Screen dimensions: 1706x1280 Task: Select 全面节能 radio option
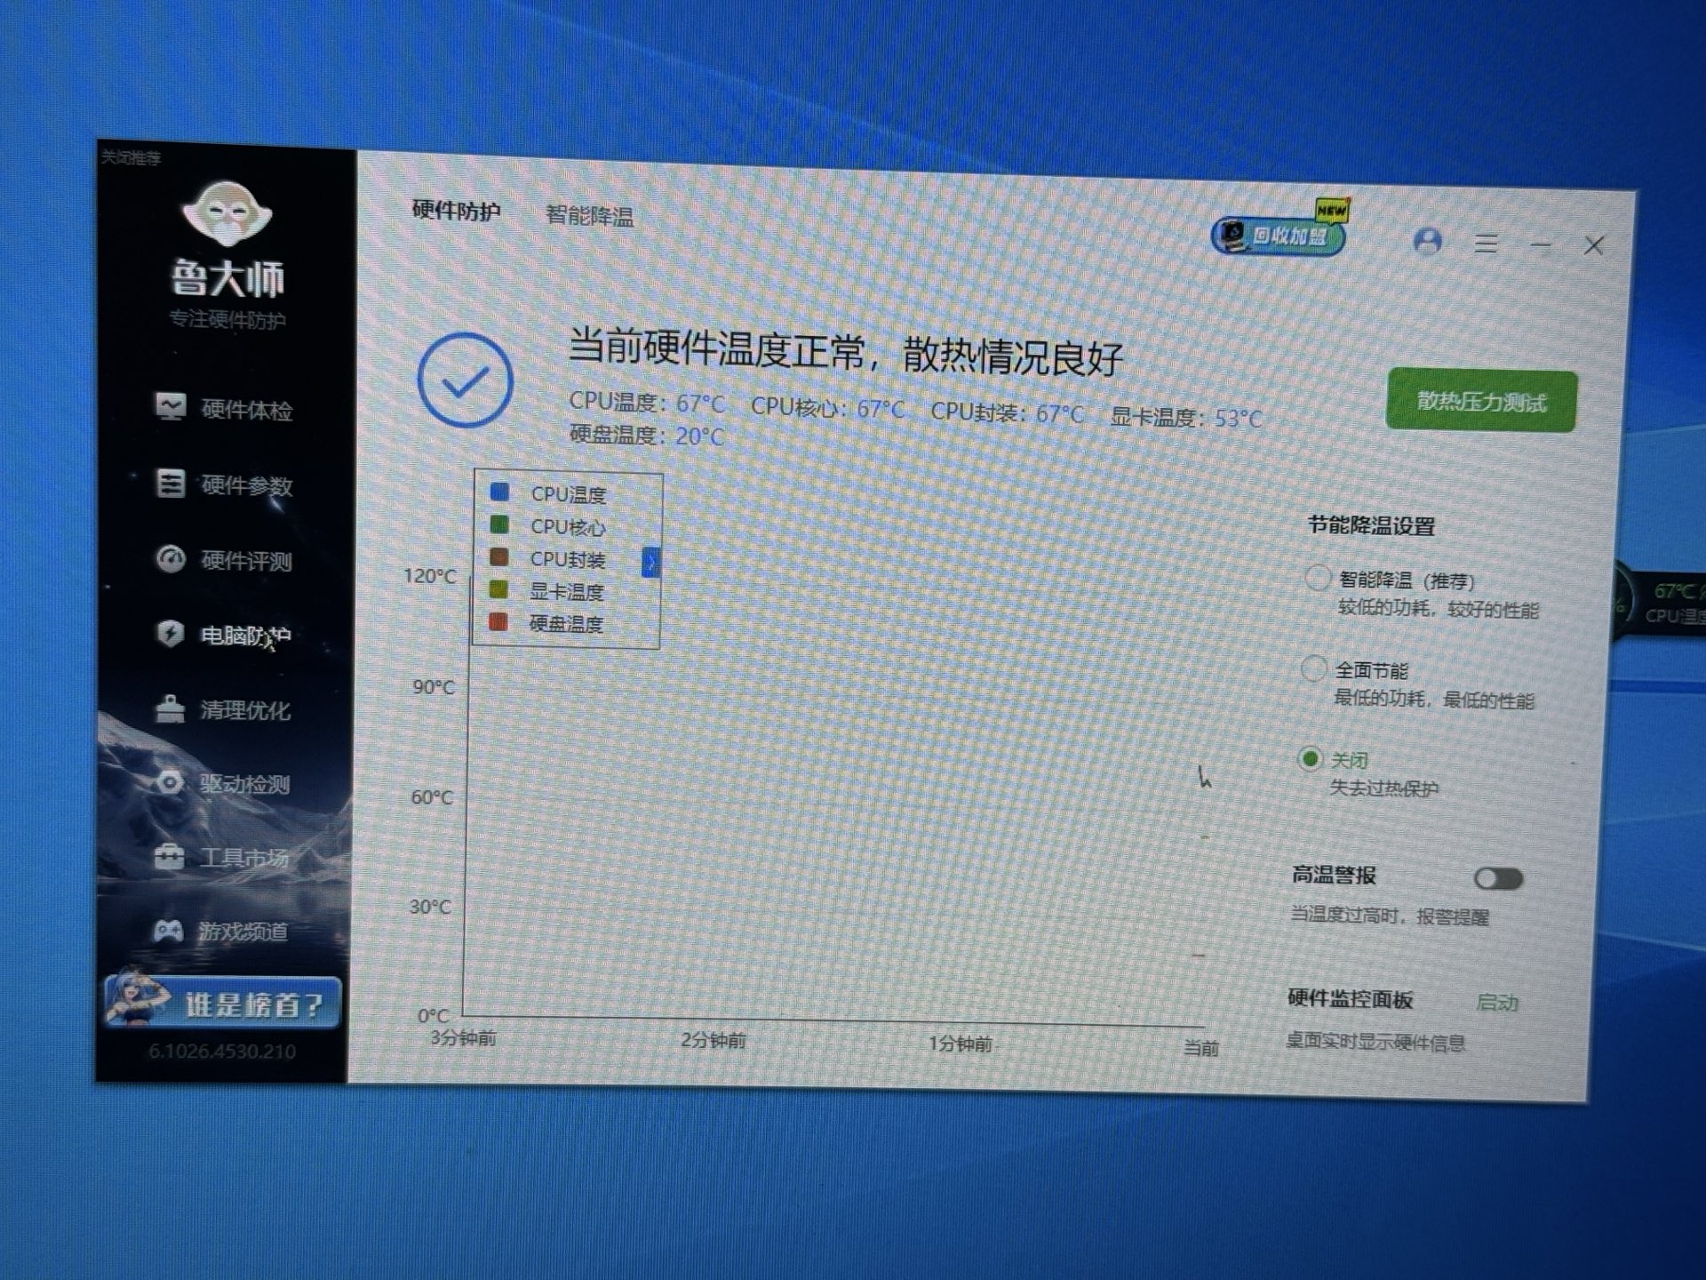pos(1313,668)
